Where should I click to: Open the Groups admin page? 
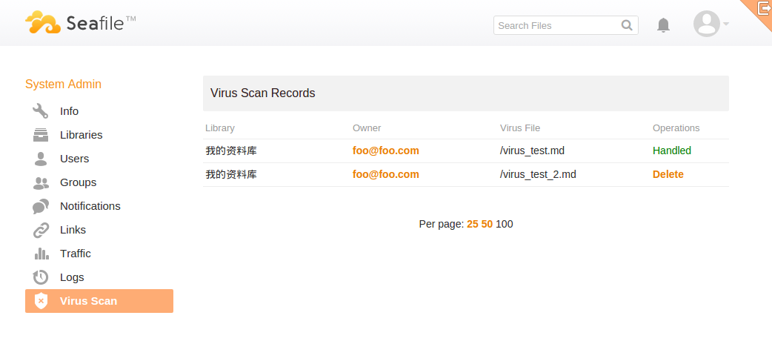click(78, 182)
